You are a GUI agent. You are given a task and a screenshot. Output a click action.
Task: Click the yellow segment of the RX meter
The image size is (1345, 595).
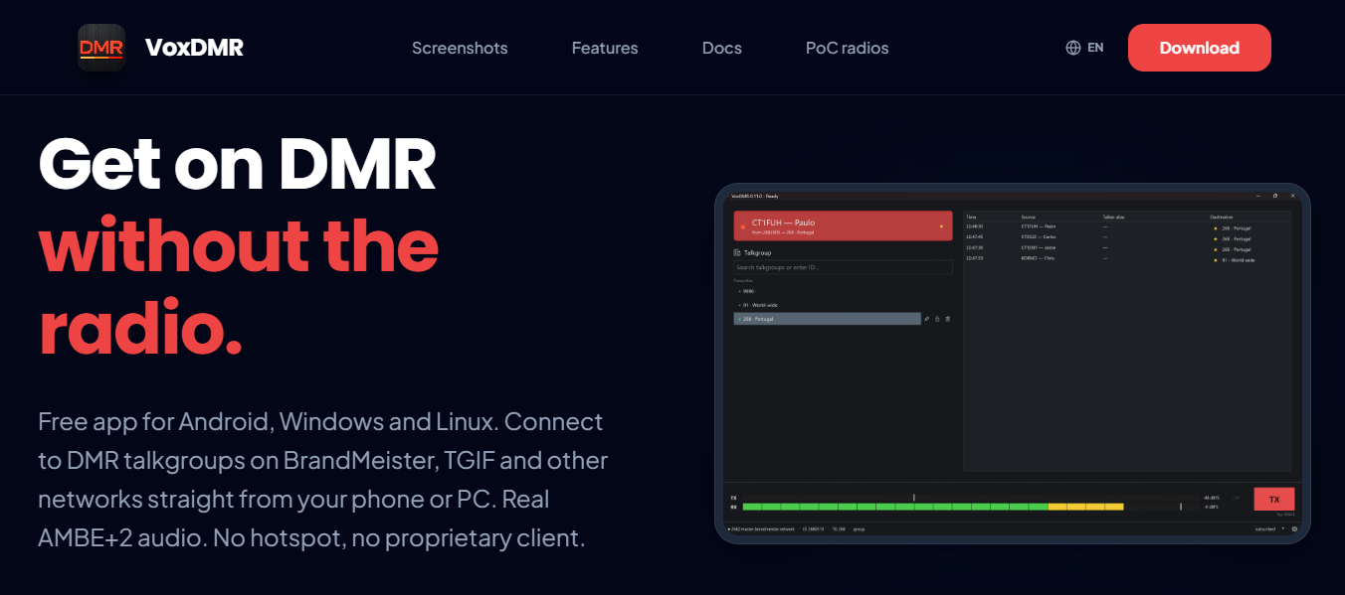point(1085,507)
